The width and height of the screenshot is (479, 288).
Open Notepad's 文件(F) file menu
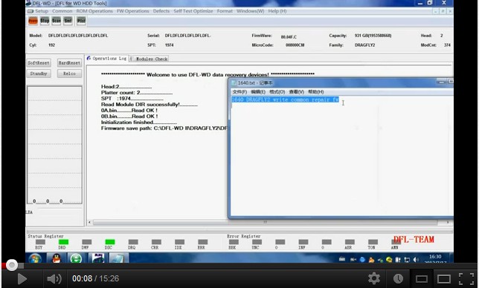point(239,92)
